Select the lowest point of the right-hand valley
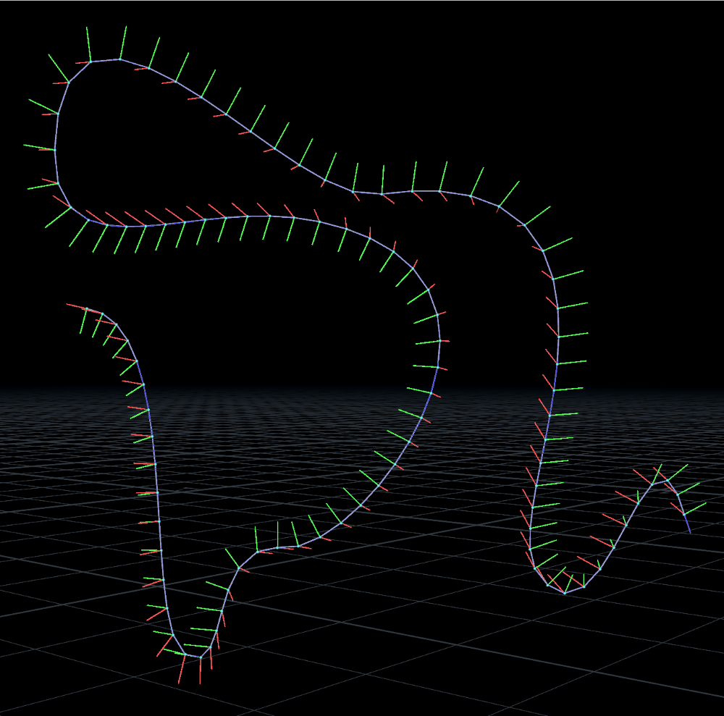 pyautogui.click(x=565, y=593)
